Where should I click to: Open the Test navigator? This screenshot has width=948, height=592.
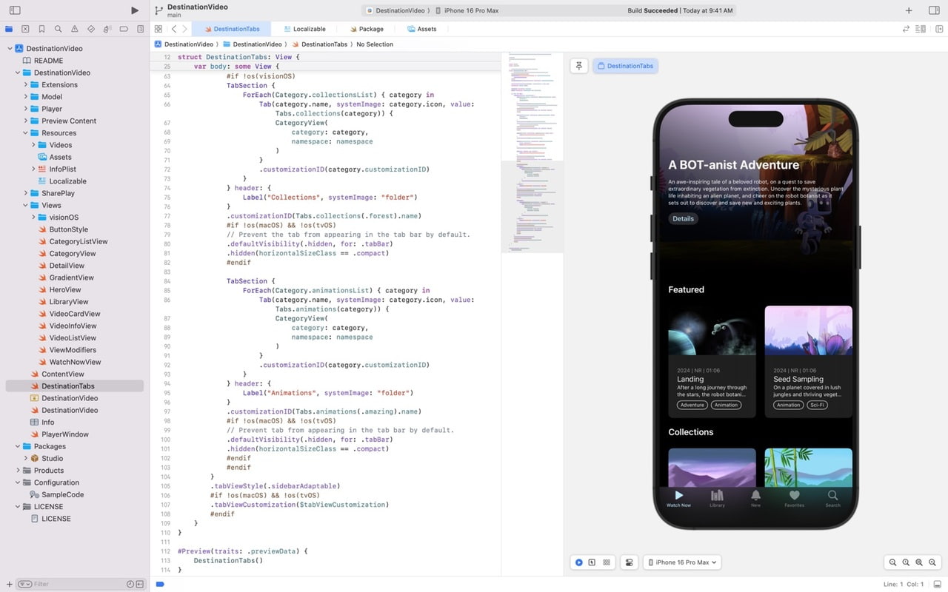(x=91, y=29)
